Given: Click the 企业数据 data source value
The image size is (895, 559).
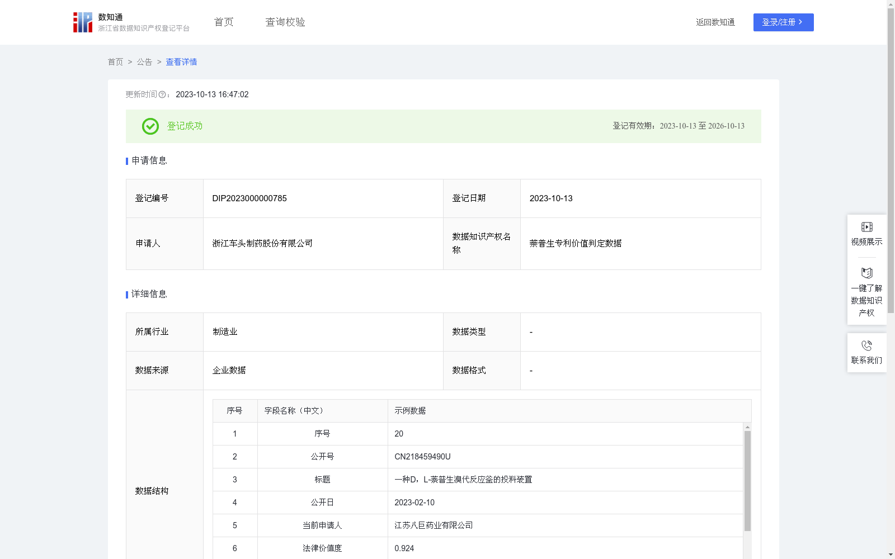Looking at the screenshot, I should click(229, 371).
